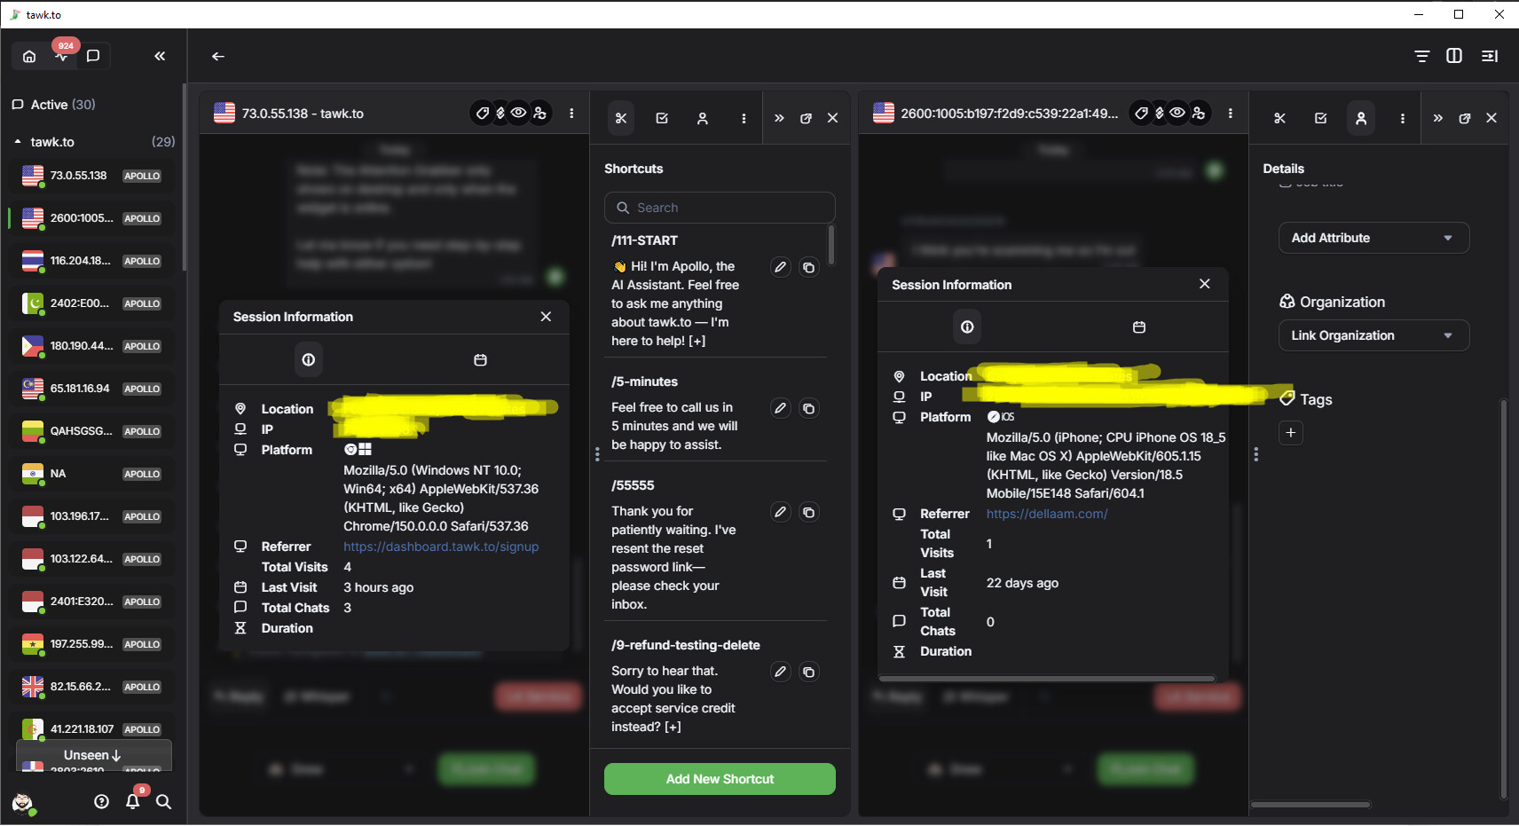This screenshot has height=826, width=1519.
Task: Open the help question mark icon
Action: (102, 801)
